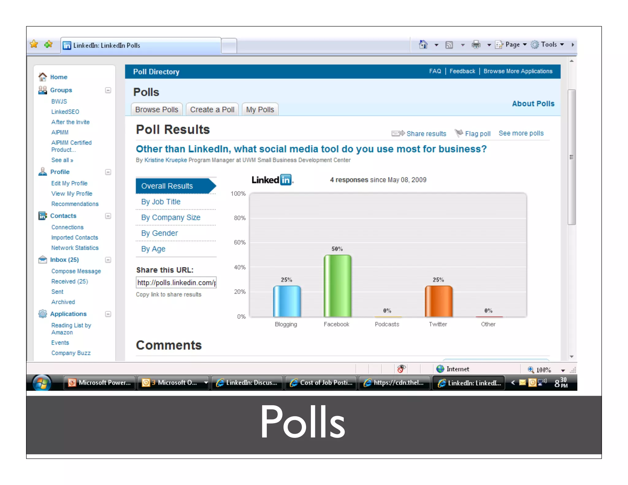Click the Flag poll icon
The height and width of the screenshot is (485, 628).
[459, 133]
